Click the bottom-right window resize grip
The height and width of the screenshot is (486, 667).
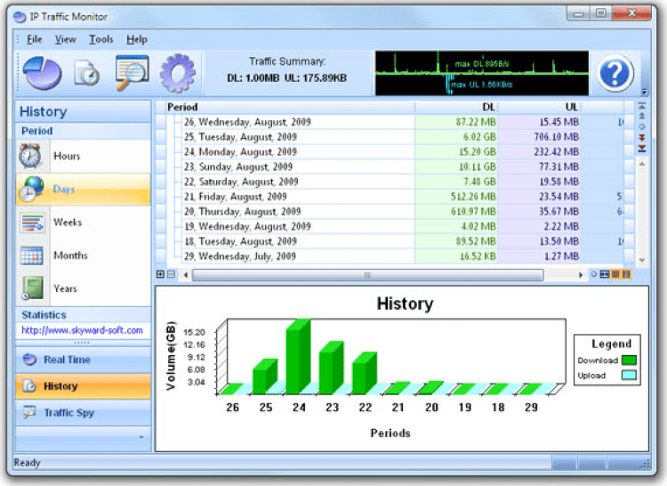(646, 464)
